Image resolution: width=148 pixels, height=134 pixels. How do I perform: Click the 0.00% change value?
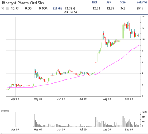point(43,9)
